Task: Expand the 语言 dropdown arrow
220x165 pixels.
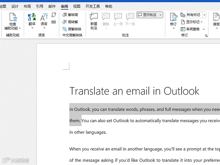Action: 44,28
